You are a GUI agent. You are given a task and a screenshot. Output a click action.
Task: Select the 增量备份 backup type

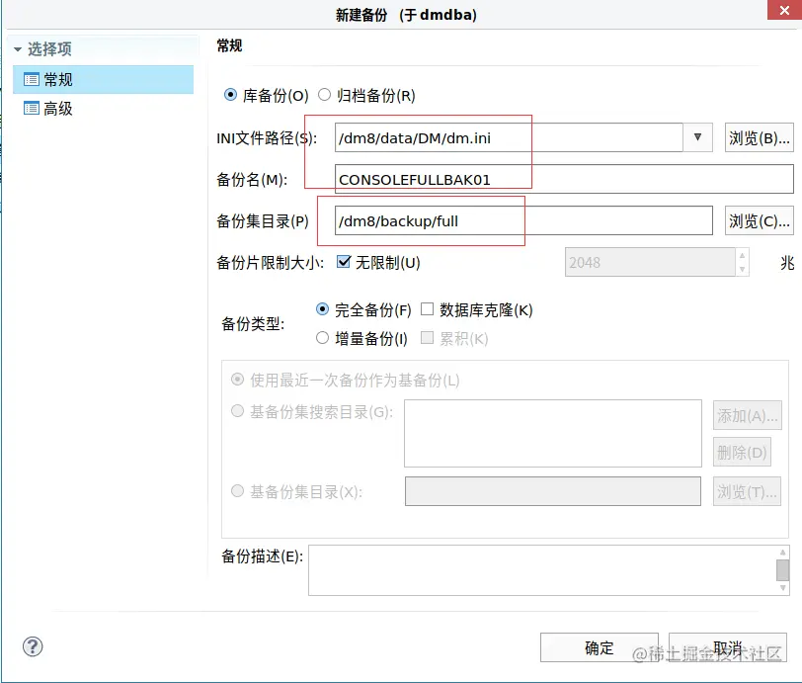click(323, 338)
